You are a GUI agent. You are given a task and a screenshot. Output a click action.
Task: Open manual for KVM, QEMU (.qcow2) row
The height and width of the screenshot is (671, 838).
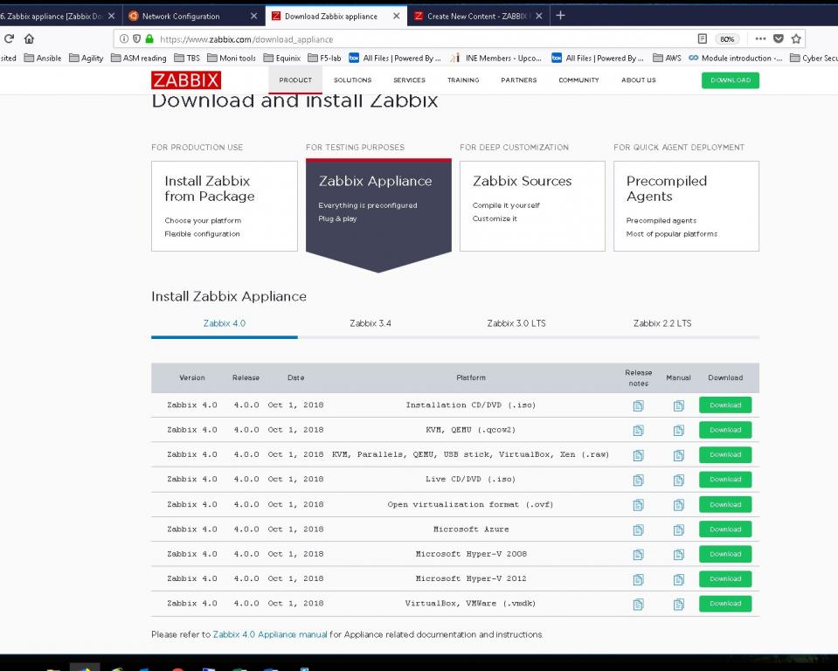tap(678, 431)
